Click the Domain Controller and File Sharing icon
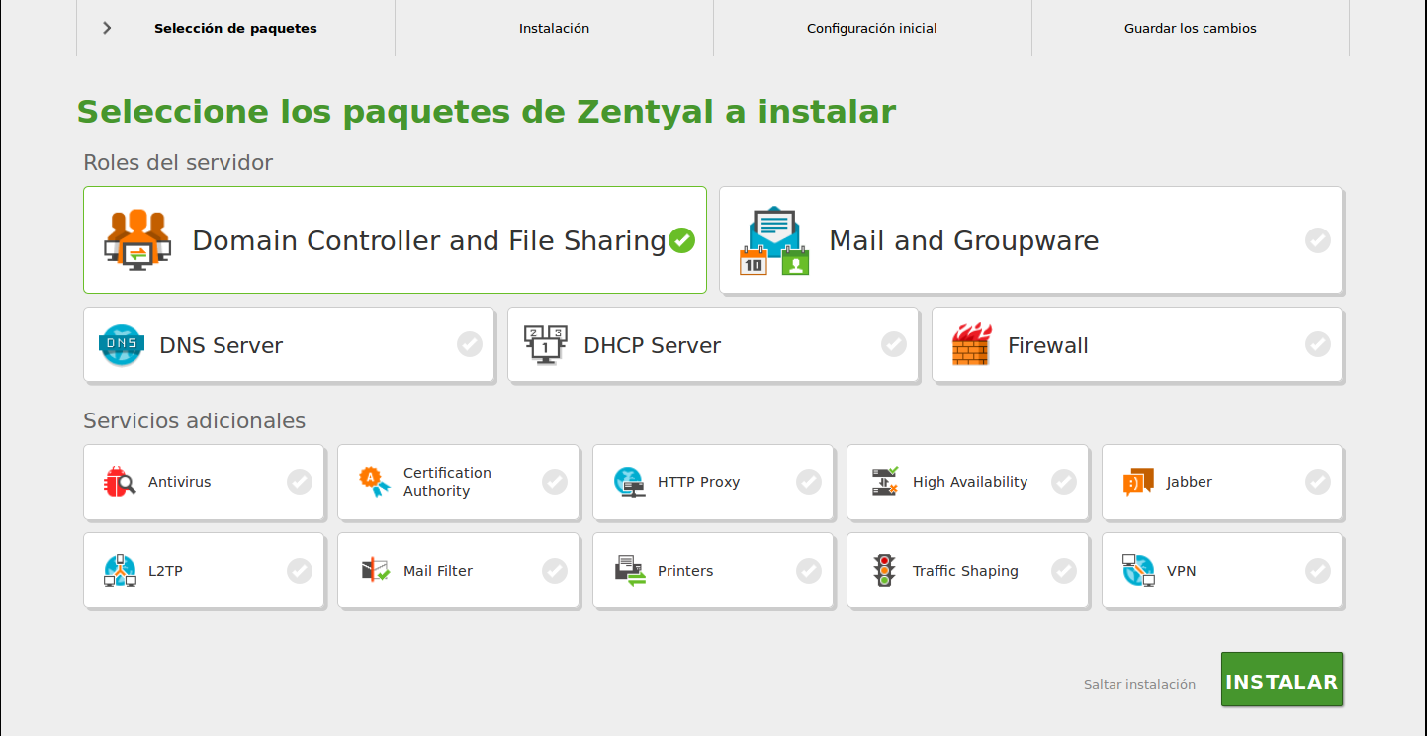Viewport: 1427px width, 736px height. click(137, 240)
